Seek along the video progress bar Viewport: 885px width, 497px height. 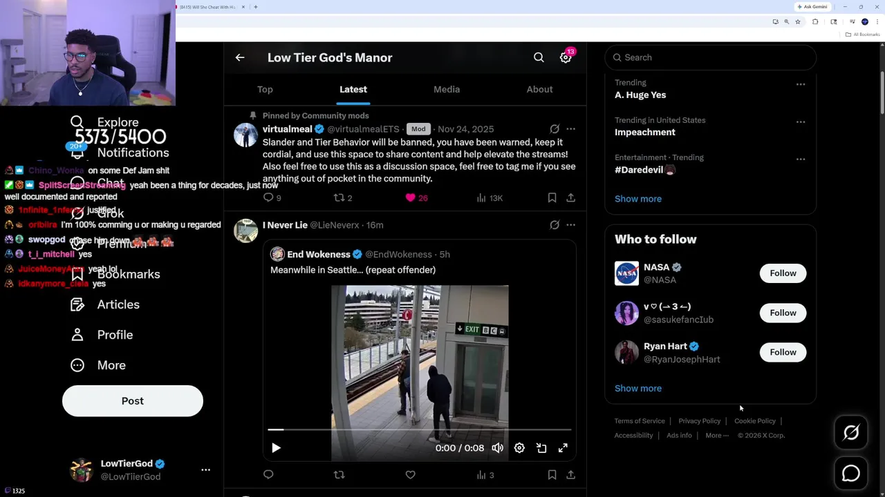(420, 429)
